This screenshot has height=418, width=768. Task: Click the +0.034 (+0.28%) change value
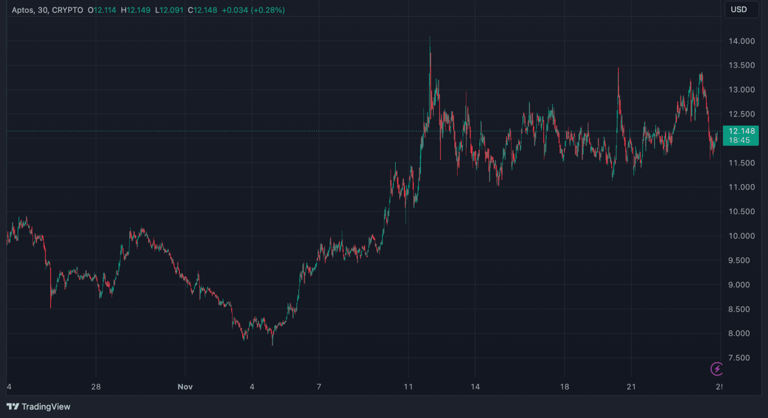[x=253, y=10]
